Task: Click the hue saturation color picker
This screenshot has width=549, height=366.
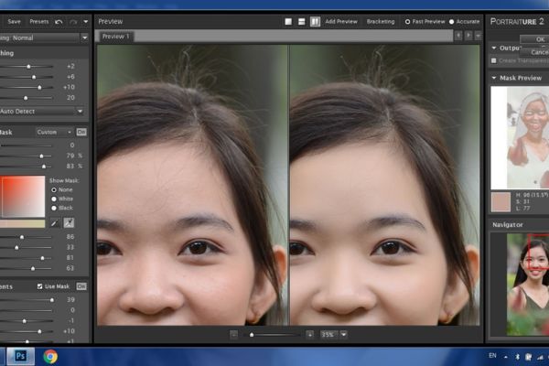Action: tap(23, 197)
